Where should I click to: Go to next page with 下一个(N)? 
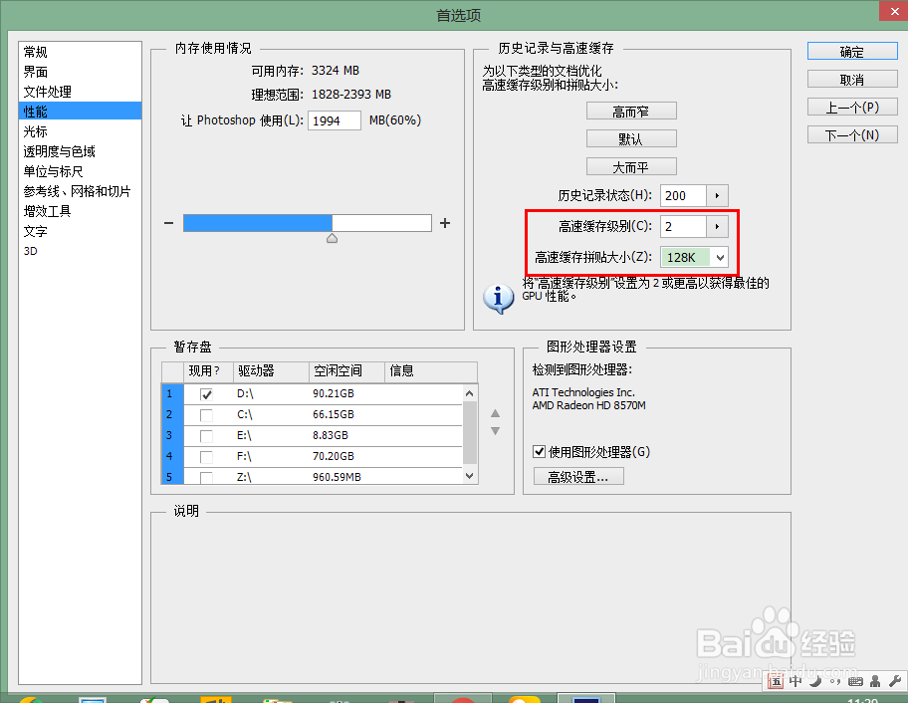852,135
